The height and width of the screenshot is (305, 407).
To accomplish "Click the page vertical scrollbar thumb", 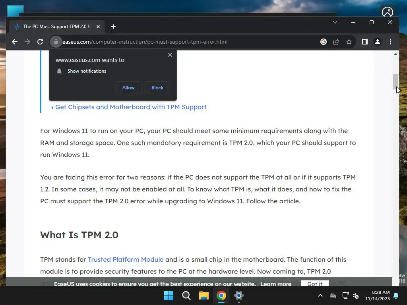I will point(395,81).
